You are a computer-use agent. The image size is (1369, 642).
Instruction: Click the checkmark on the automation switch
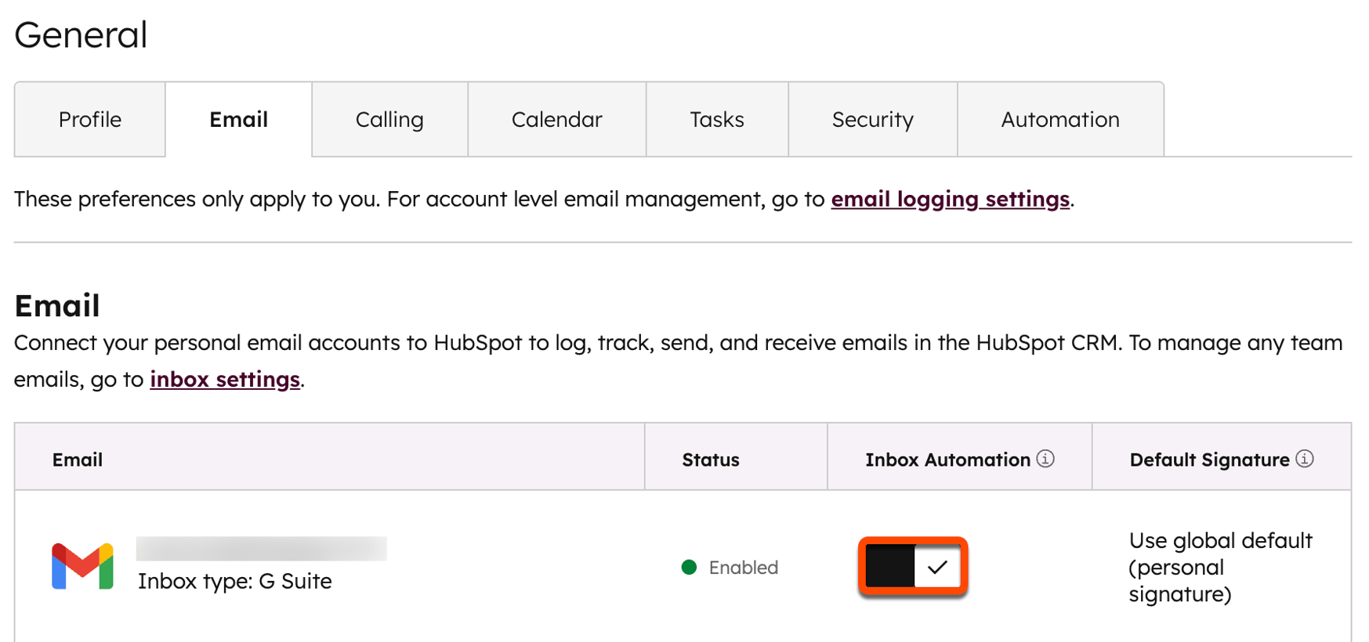[937, 567]
